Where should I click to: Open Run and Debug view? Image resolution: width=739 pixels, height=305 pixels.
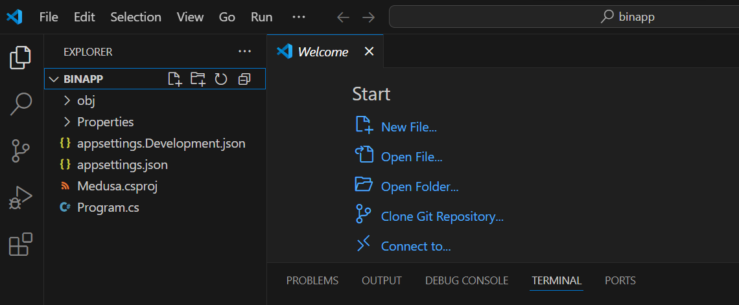pyautogui.click(x=21, y=198)
